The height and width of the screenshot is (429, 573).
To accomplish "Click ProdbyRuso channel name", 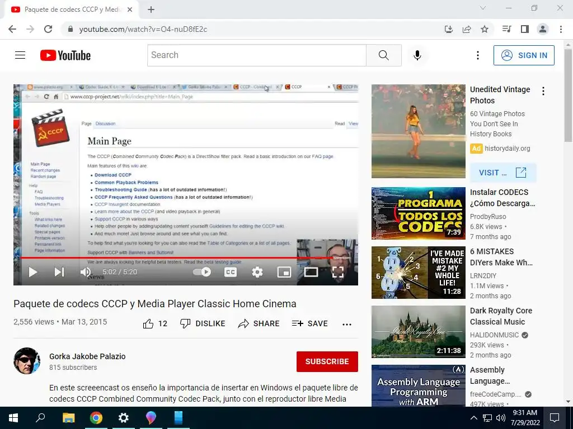I will tap(488, 216).
